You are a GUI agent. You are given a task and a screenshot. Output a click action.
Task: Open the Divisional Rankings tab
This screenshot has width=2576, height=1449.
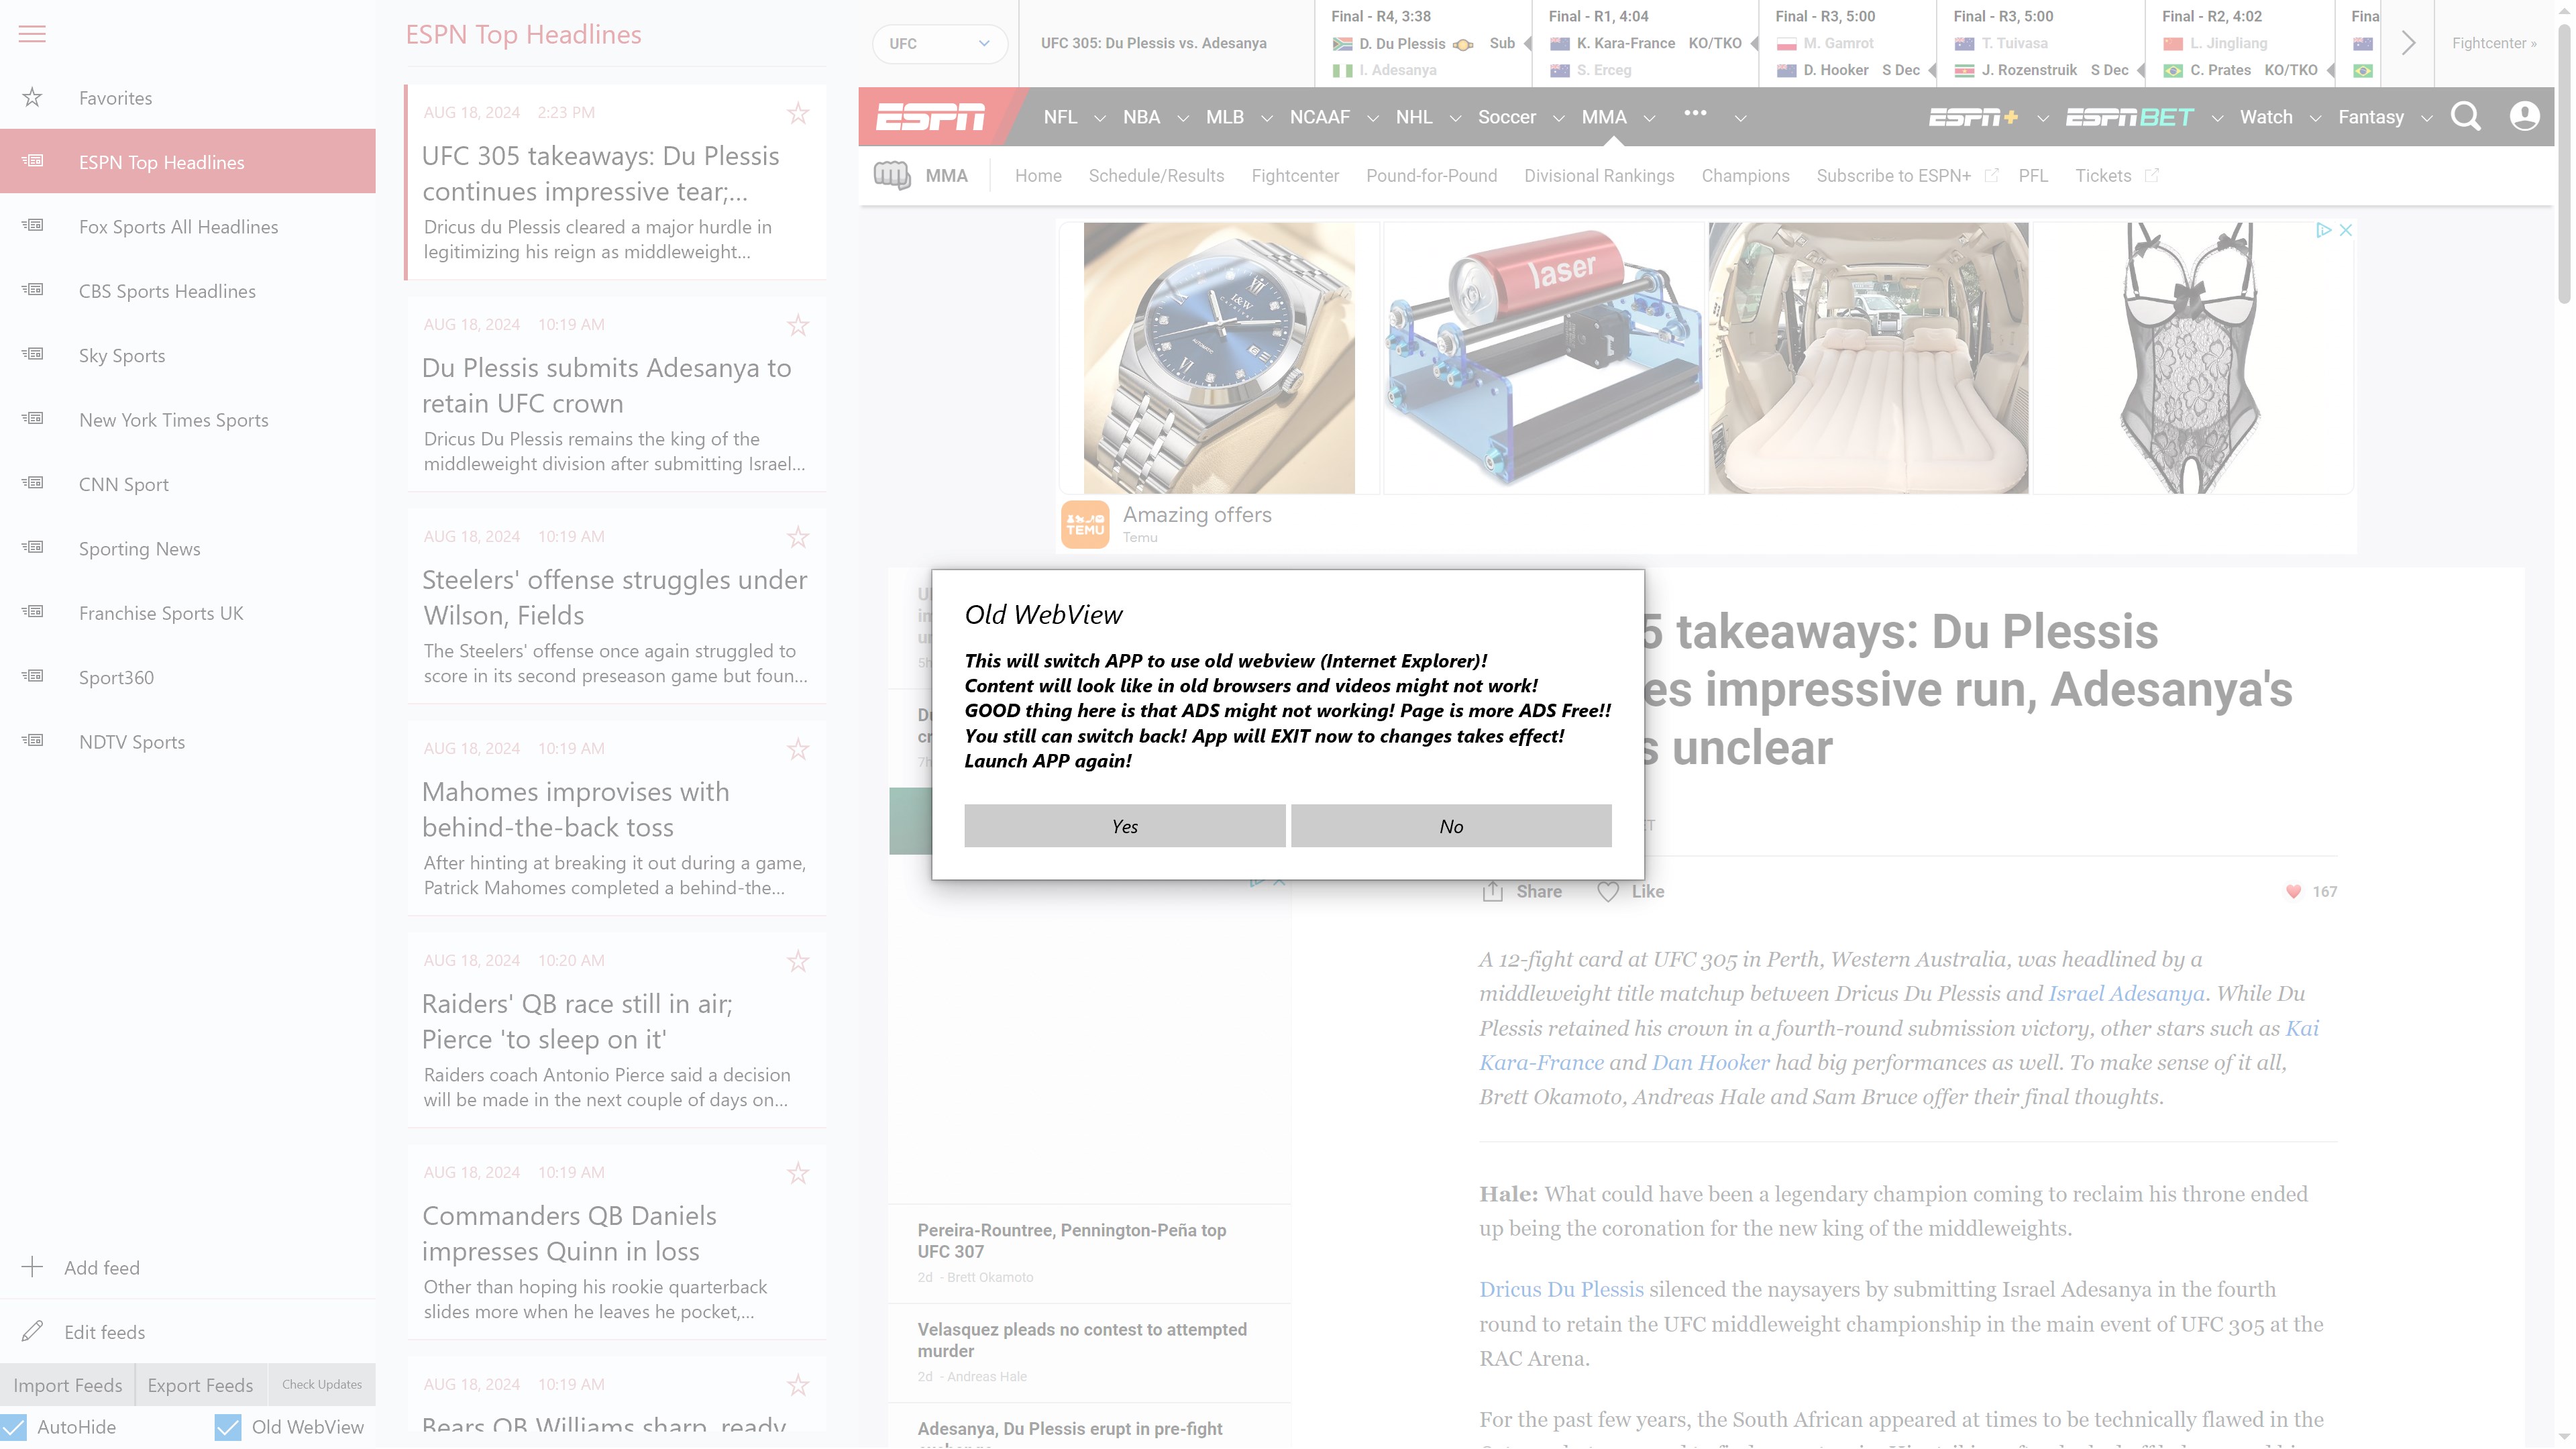pyautogui.click(x=1598, y=176)
